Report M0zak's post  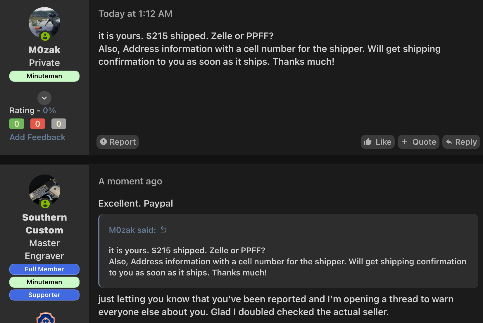[x=118, y=142]
